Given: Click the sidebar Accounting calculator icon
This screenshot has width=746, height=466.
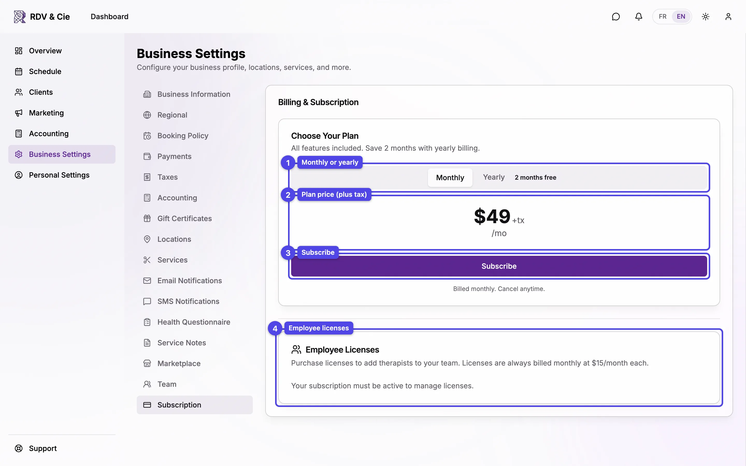Looking at the screenshot, I should pos(18,133).
